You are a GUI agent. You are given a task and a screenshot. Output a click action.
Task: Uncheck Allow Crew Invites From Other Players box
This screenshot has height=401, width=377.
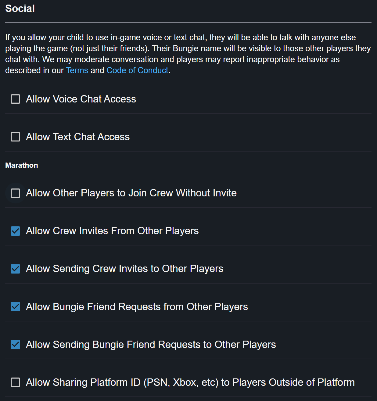point(16,231)
